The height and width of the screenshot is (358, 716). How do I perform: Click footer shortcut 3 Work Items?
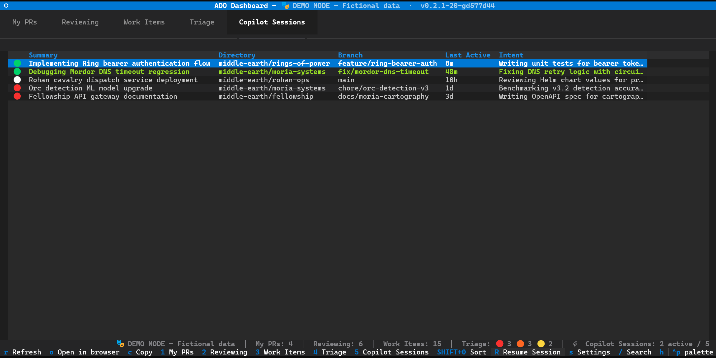coord(280,352)
